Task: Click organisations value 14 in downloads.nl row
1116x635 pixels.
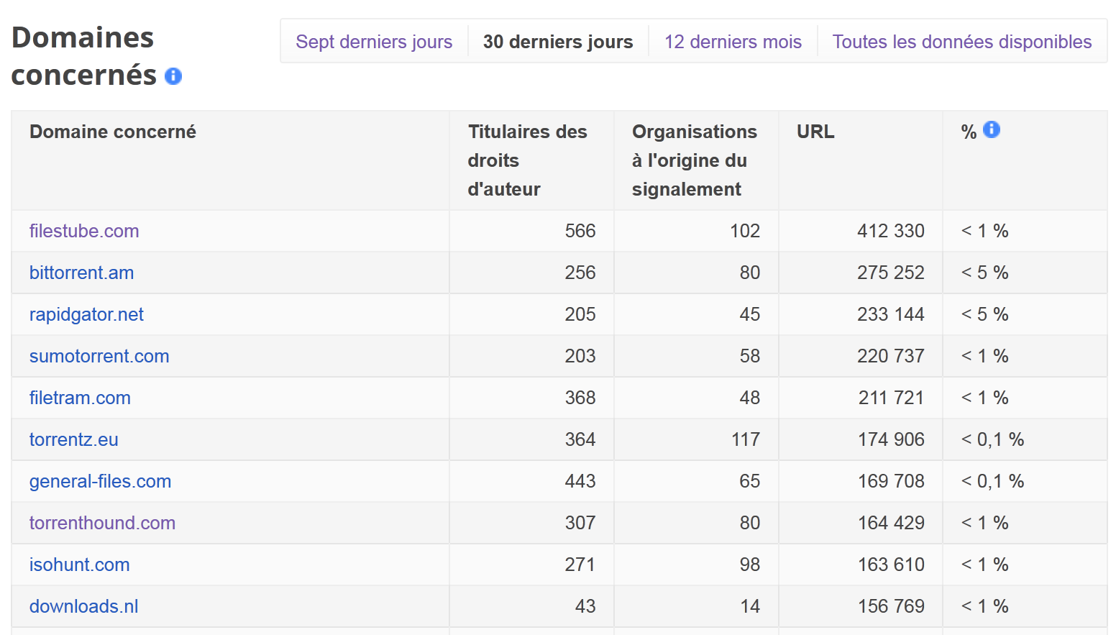Action: click(x=750, y=606)
